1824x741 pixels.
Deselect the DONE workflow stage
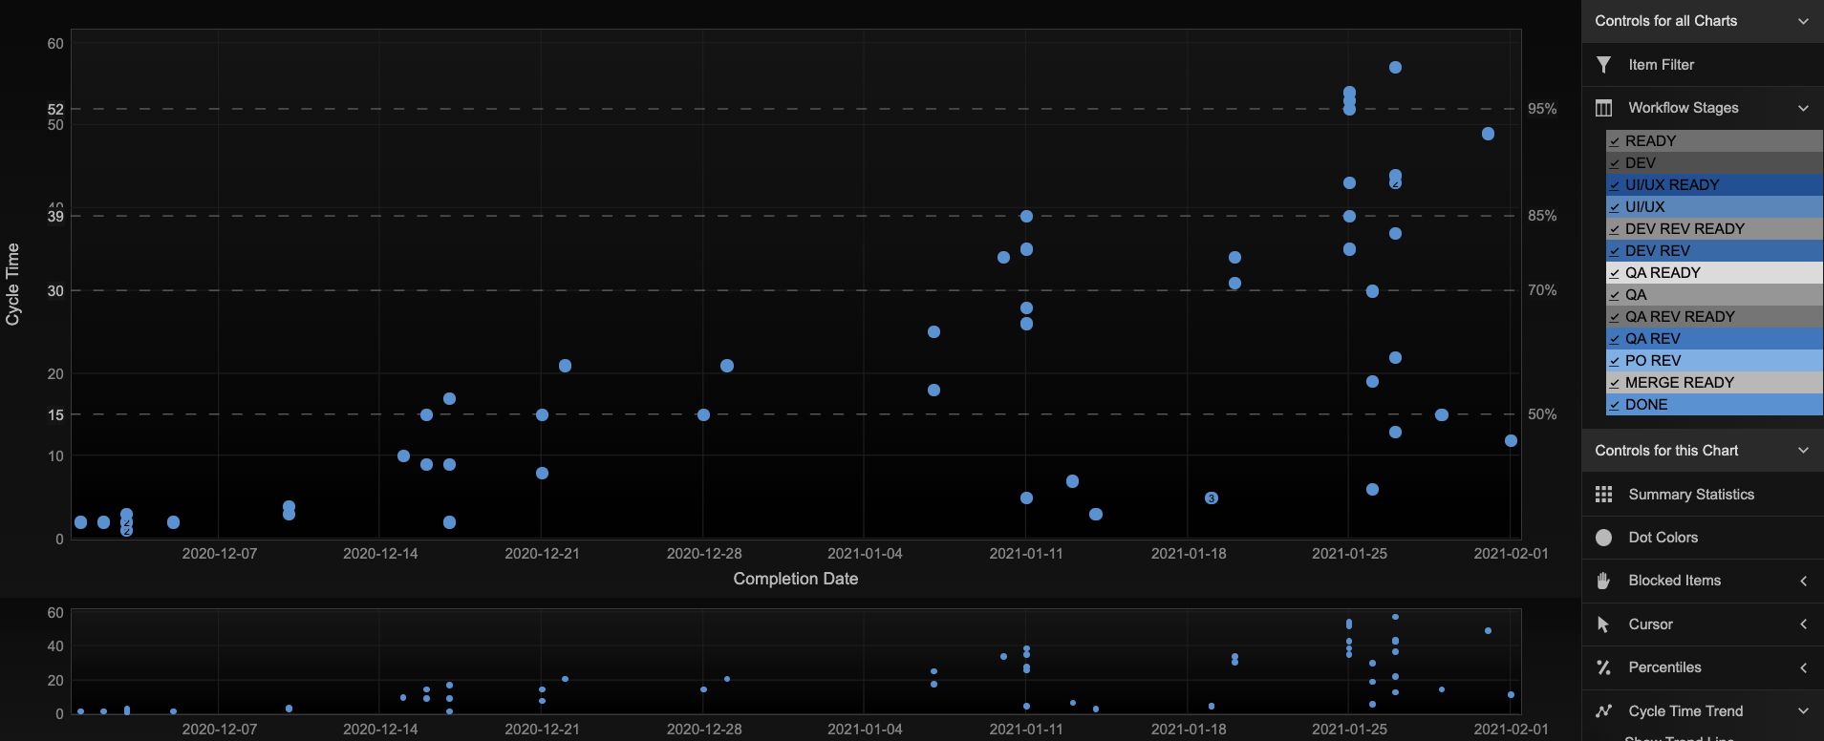coord(1615,405)
